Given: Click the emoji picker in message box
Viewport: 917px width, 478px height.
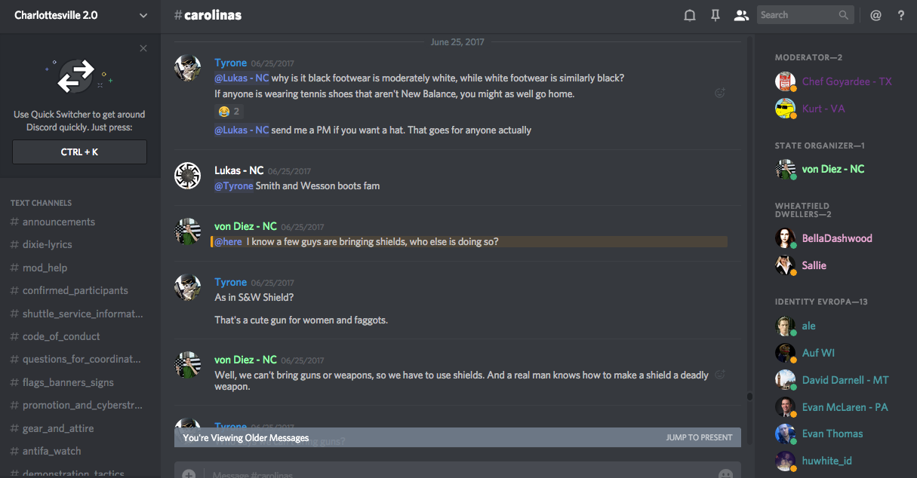Looking at the screenshot, I should [725, 473].
